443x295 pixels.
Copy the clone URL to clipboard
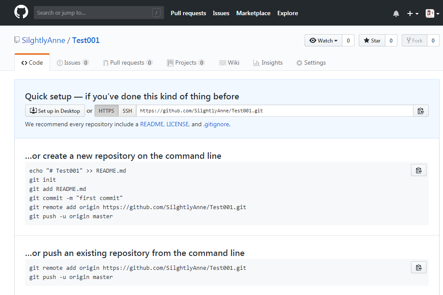(x=421, y=111)
